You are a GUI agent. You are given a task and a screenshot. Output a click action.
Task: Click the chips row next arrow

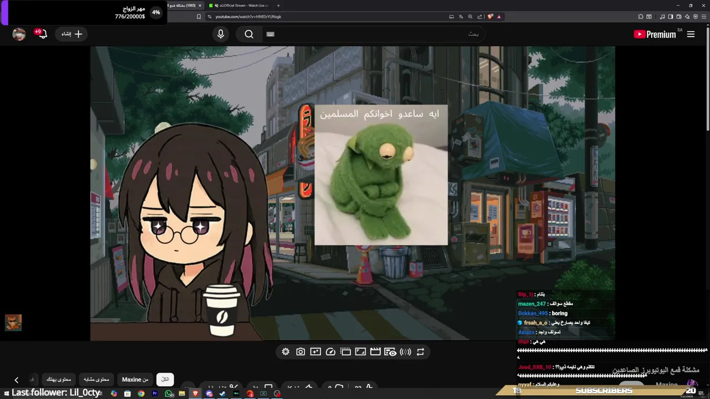[x=16, y=380]
